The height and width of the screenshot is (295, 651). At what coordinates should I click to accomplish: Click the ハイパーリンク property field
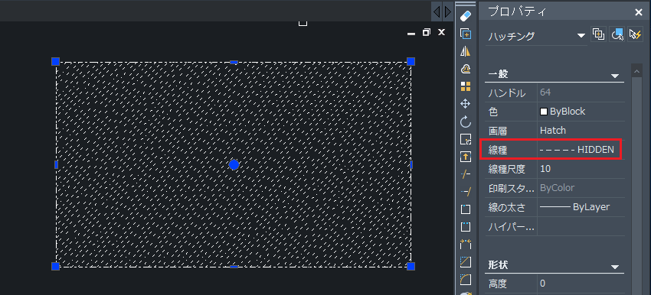[x=581, y=226]
